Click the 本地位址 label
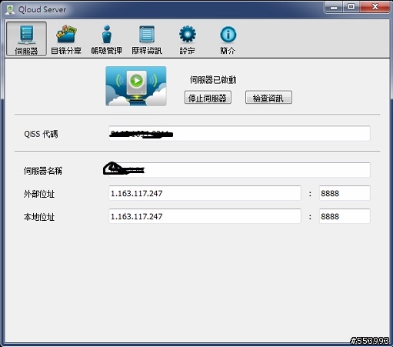The width and height of the screenshot is (393, 347). [x=39, y=217]
